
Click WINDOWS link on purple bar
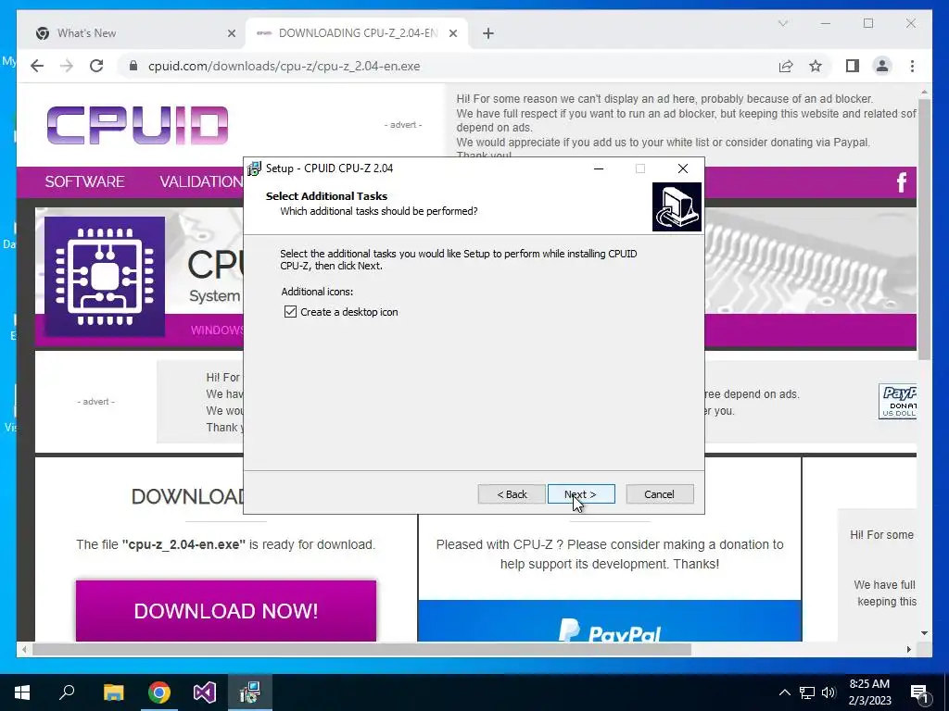point(217,331)
